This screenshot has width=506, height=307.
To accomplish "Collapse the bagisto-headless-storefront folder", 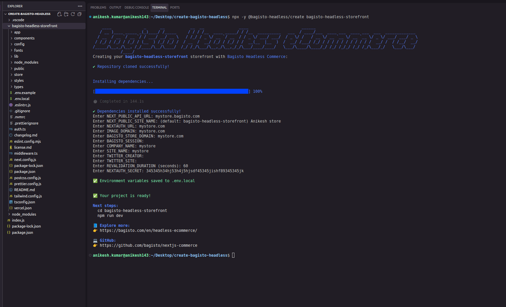I will point(34,26).
